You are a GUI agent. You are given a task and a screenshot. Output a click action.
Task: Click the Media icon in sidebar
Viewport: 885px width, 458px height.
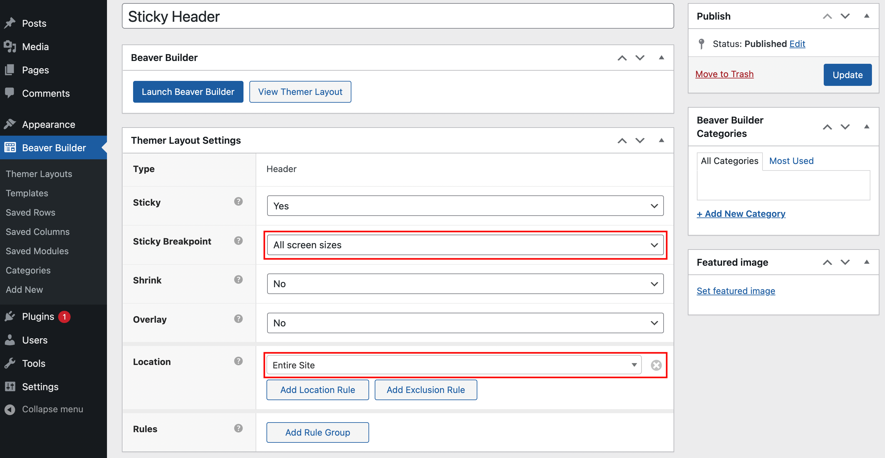[10, 46]
